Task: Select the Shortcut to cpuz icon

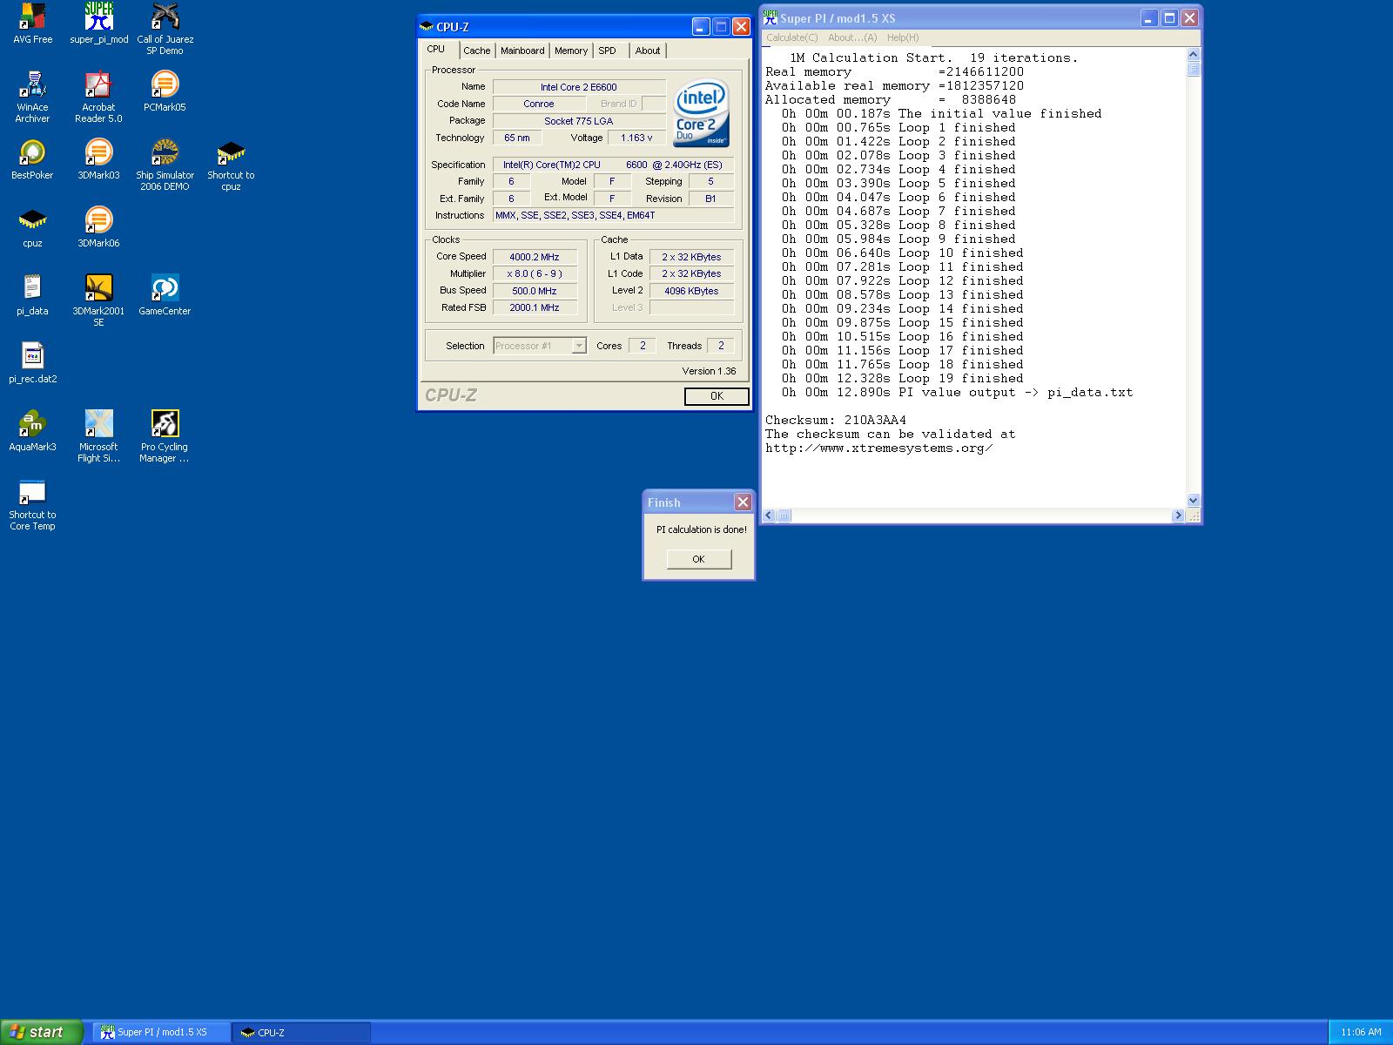Action: 231,165
